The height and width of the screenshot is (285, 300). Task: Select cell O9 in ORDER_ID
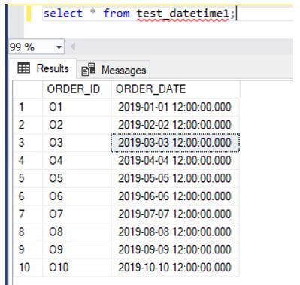[x=77, y=250]
